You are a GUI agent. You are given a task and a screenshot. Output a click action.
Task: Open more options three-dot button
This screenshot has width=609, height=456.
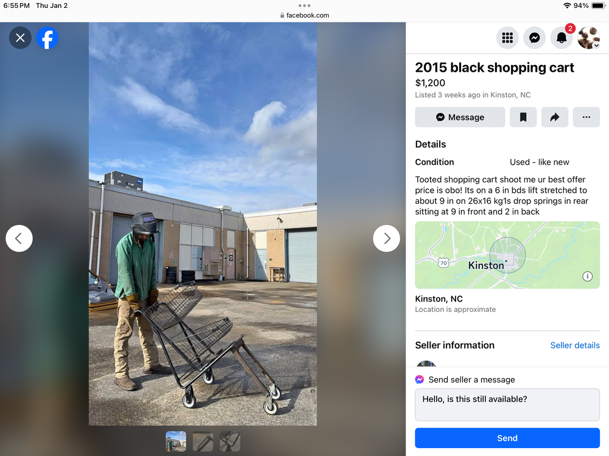(586, 117)
